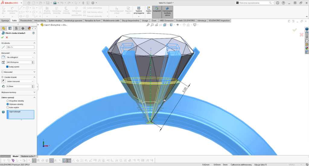Tick the Auto-wybór checkbox
Viewport: 309px width, 166px height.
[x=8, y=107]
